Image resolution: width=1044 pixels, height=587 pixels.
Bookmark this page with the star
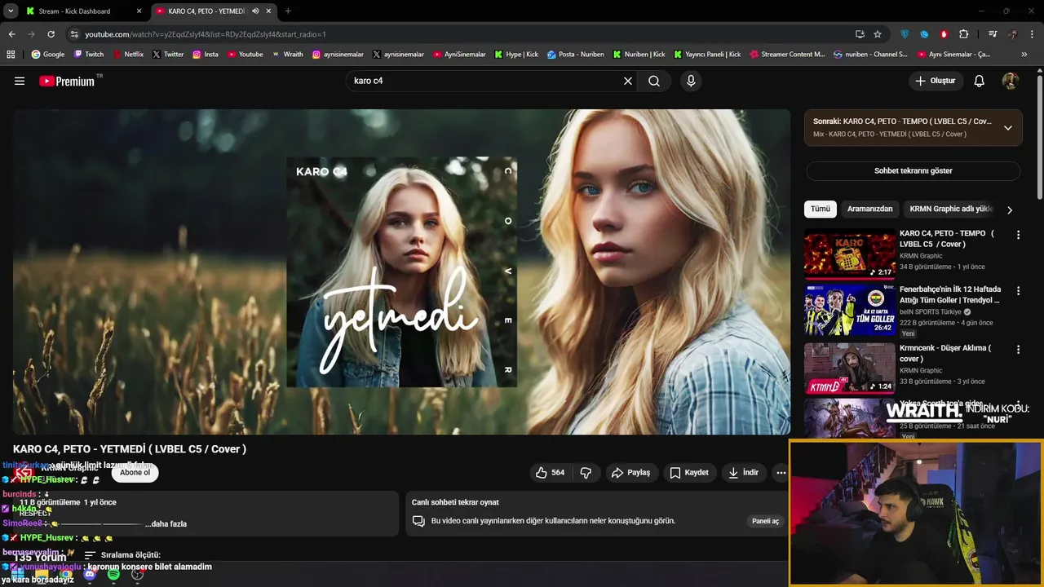click(x=878, y=34)
